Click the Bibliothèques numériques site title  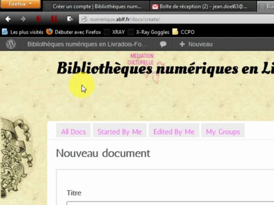[x=165, y=69]
